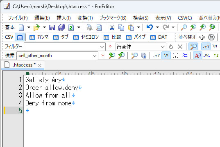Open the 検索 history dropdown
The height and width of the screenshot is (147, 220).
(x=95, y=56)
